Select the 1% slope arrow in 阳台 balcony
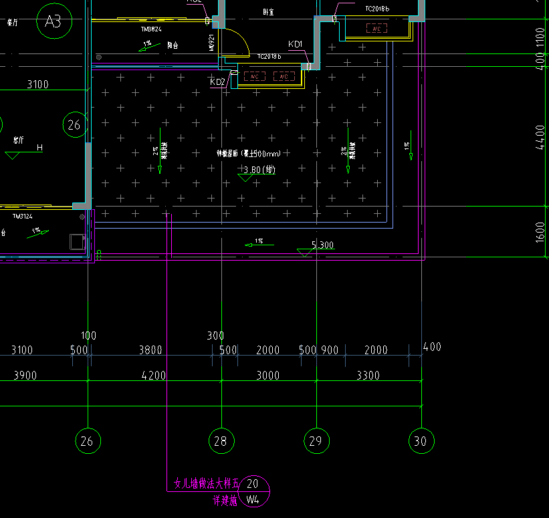549x518 pixels. pos(149,46)
